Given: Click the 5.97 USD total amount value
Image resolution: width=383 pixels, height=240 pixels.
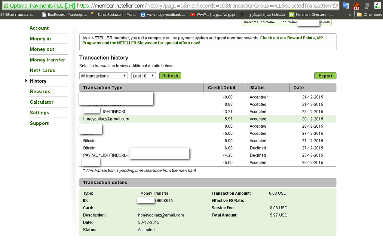Looking at the screenshot, I should click(x=278, y=215).
